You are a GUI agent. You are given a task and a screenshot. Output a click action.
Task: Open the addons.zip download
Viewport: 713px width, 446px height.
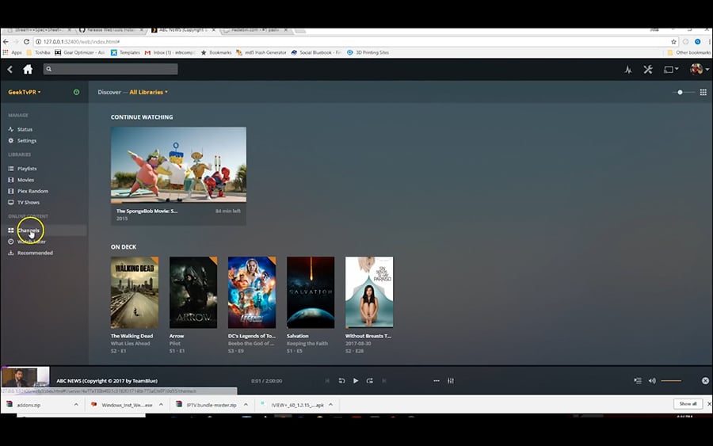click(29, 405)
